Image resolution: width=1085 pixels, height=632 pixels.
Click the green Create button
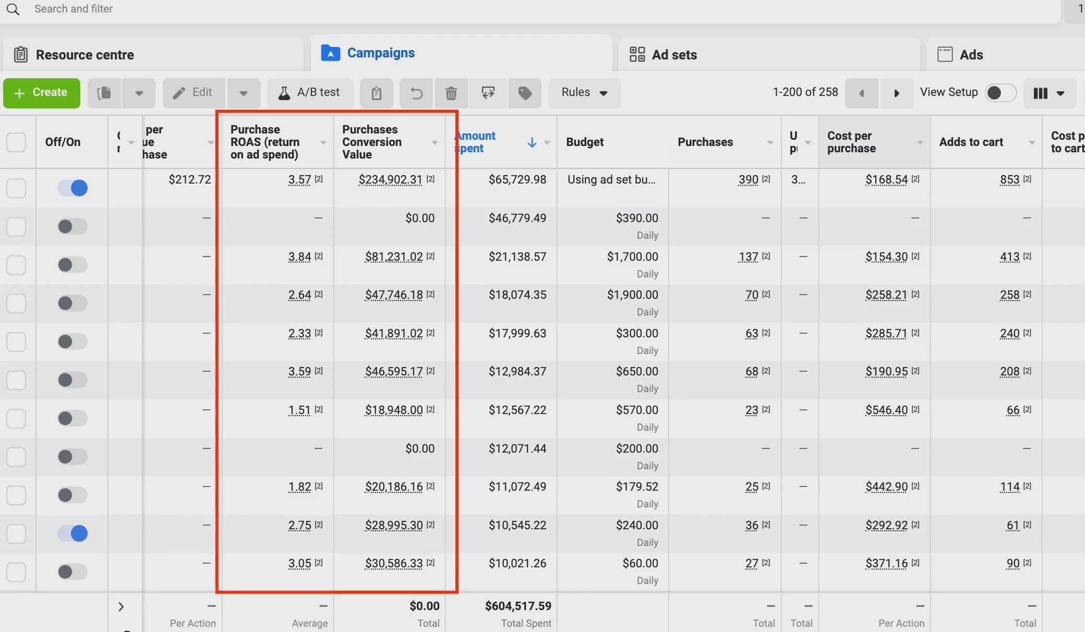tap(42, 93)
